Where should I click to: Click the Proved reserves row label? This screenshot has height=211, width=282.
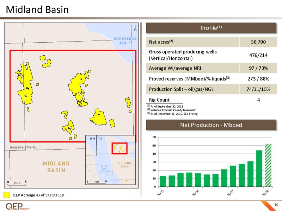pos(189,79)
